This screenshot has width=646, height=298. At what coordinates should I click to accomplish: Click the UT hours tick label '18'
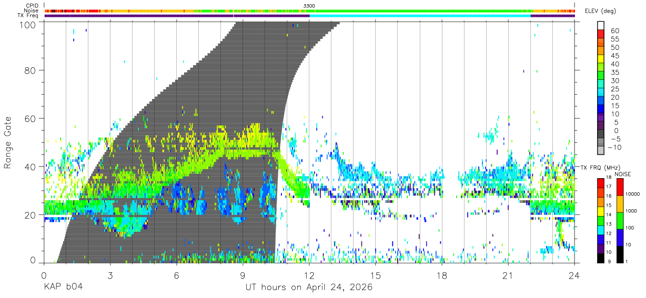tap(441, 275)
